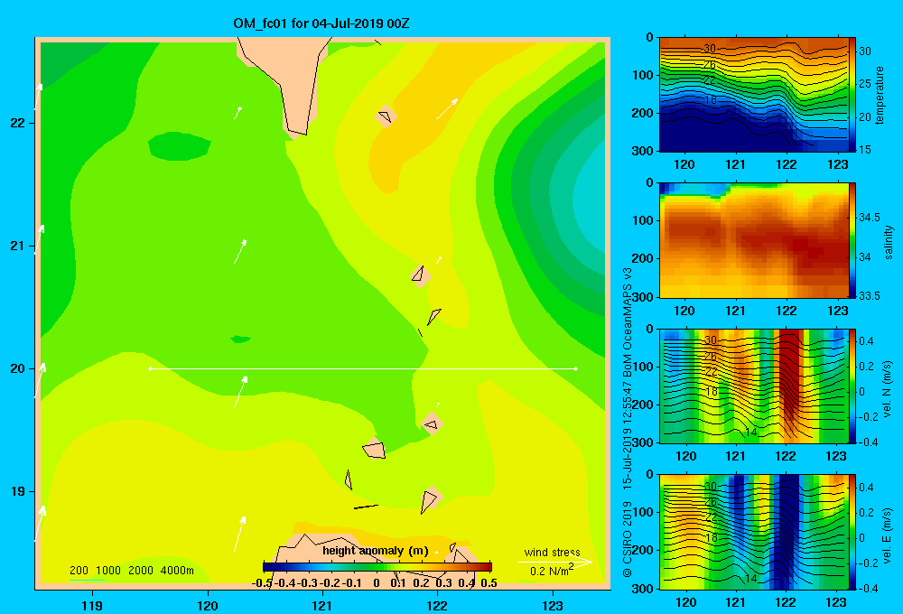Click longitude tick label "123" under the main map

[553, 605]
